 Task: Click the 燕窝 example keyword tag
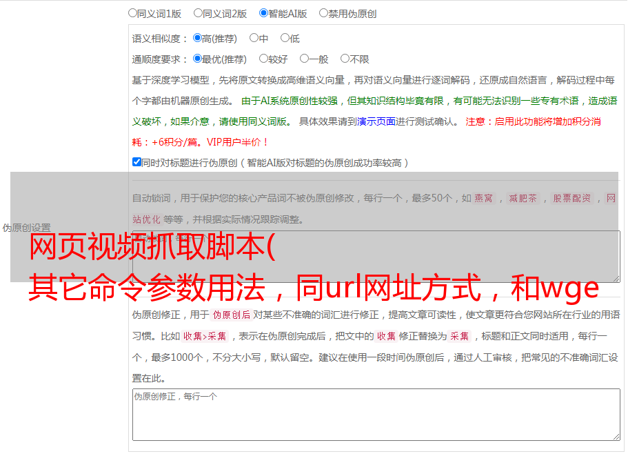point(484,199)
